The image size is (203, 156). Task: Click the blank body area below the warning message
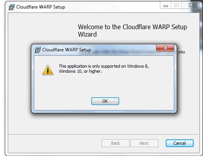(x=104, y=85)
